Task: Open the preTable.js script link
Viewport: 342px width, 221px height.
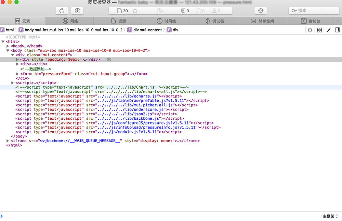Action: pos(141,101)
